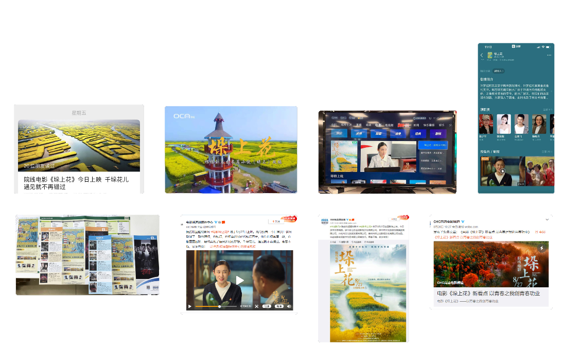Click 查看大图 above the poster image
The width and height of the screenshot is (564, 346).
pyautogui.click(x=345, y=242)
